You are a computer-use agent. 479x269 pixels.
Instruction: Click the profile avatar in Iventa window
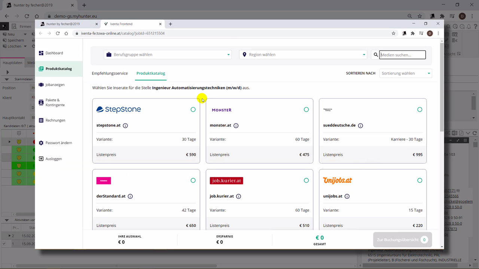tap(430, 33)
